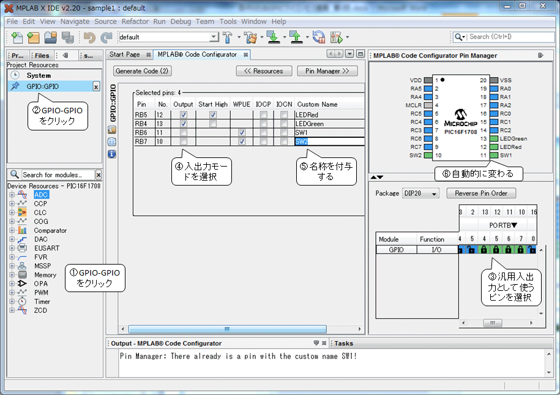Click the Search for modules field
Image resolution: width=560 pixels, height=395 pixels.
point(58,175)
